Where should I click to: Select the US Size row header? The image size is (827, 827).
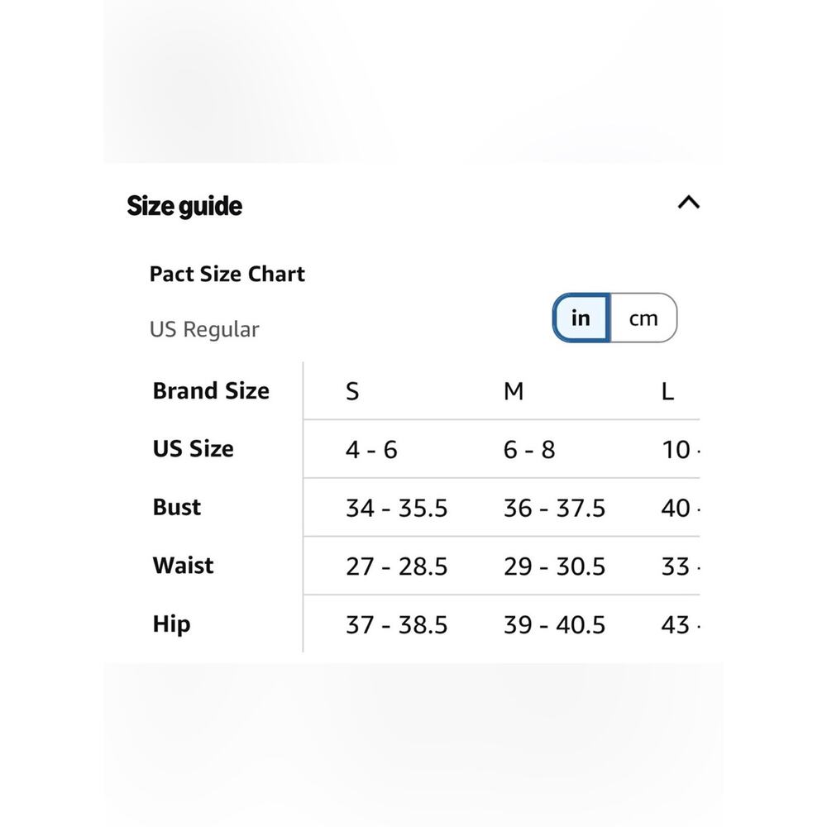(x=193, y=449)
